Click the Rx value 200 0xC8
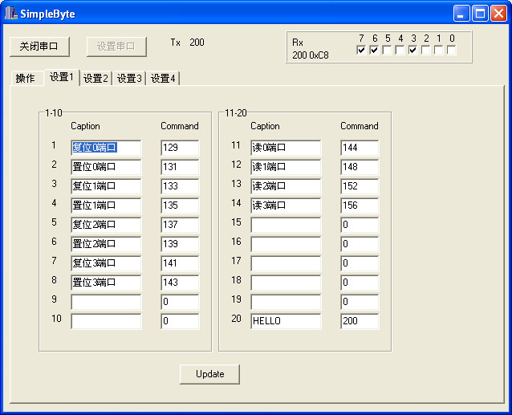Image resolution: width=512 pixels, height=415 pixels. (x=311, y=55)
